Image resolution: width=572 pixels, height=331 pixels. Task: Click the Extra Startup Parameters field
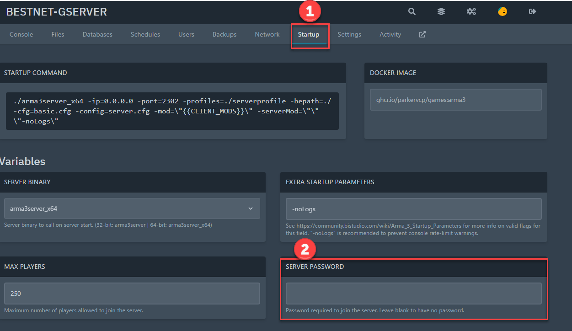click(414, 209)
